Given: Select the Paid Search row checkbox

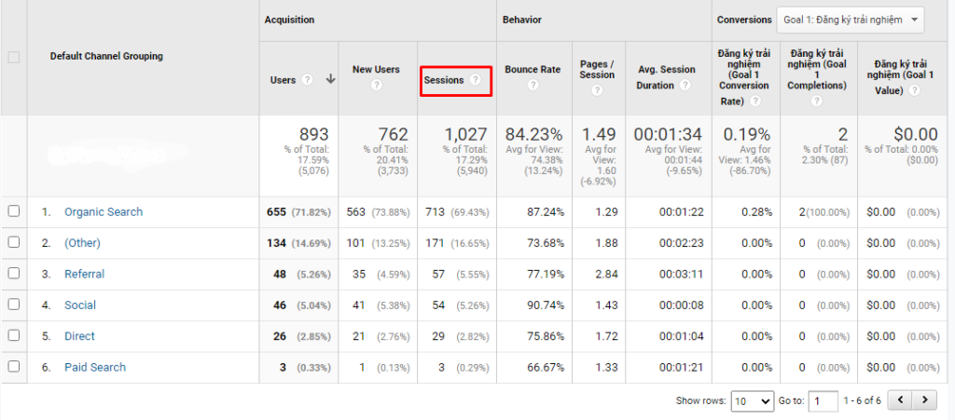Looking at the screenshot, I should 14,367.
